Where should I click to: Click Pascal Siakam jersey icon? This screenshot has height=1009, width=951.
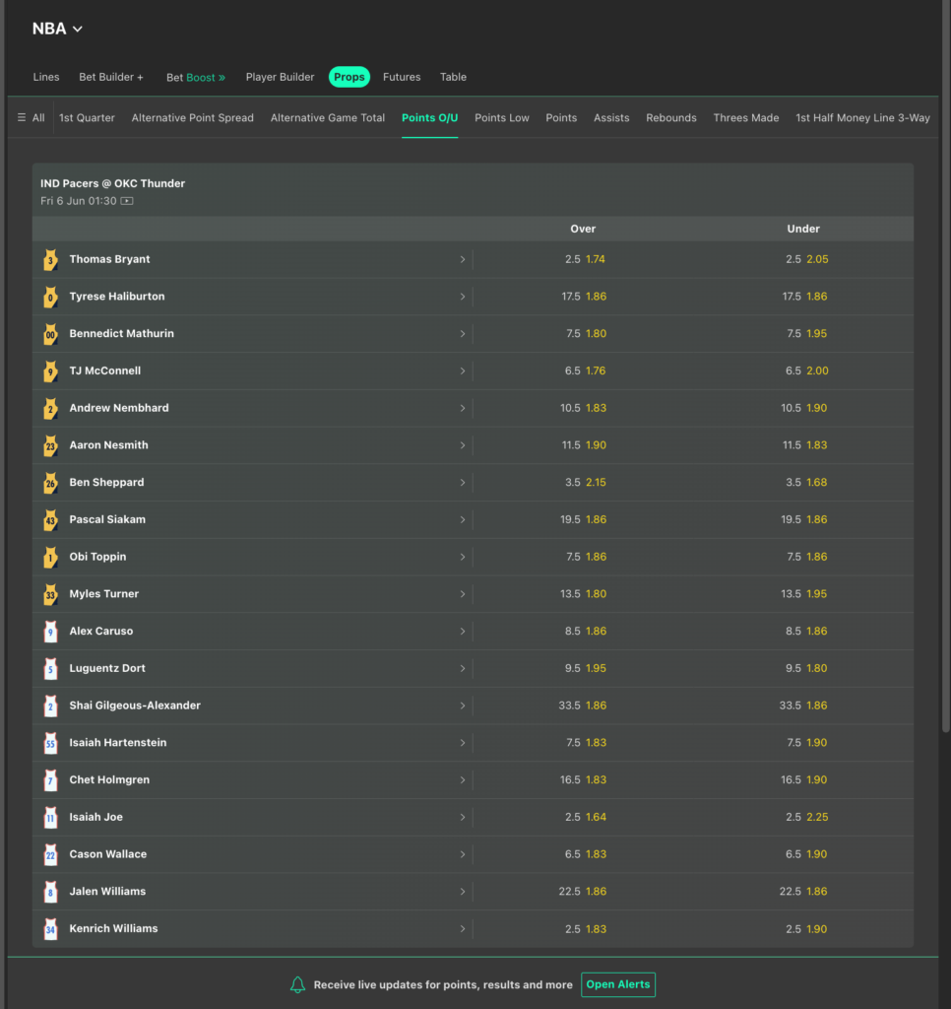(51, 520)
